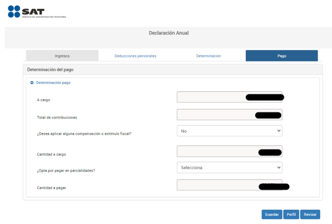Open the compensación o estímulo fiscal dropdown
This screenshot has width=332, height=224.
[x=230, y=131]
